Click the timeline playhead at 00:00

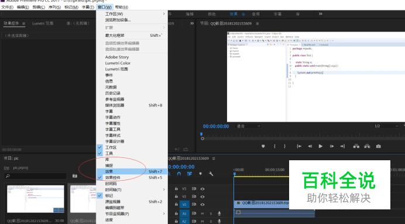[x=235, y=174]
